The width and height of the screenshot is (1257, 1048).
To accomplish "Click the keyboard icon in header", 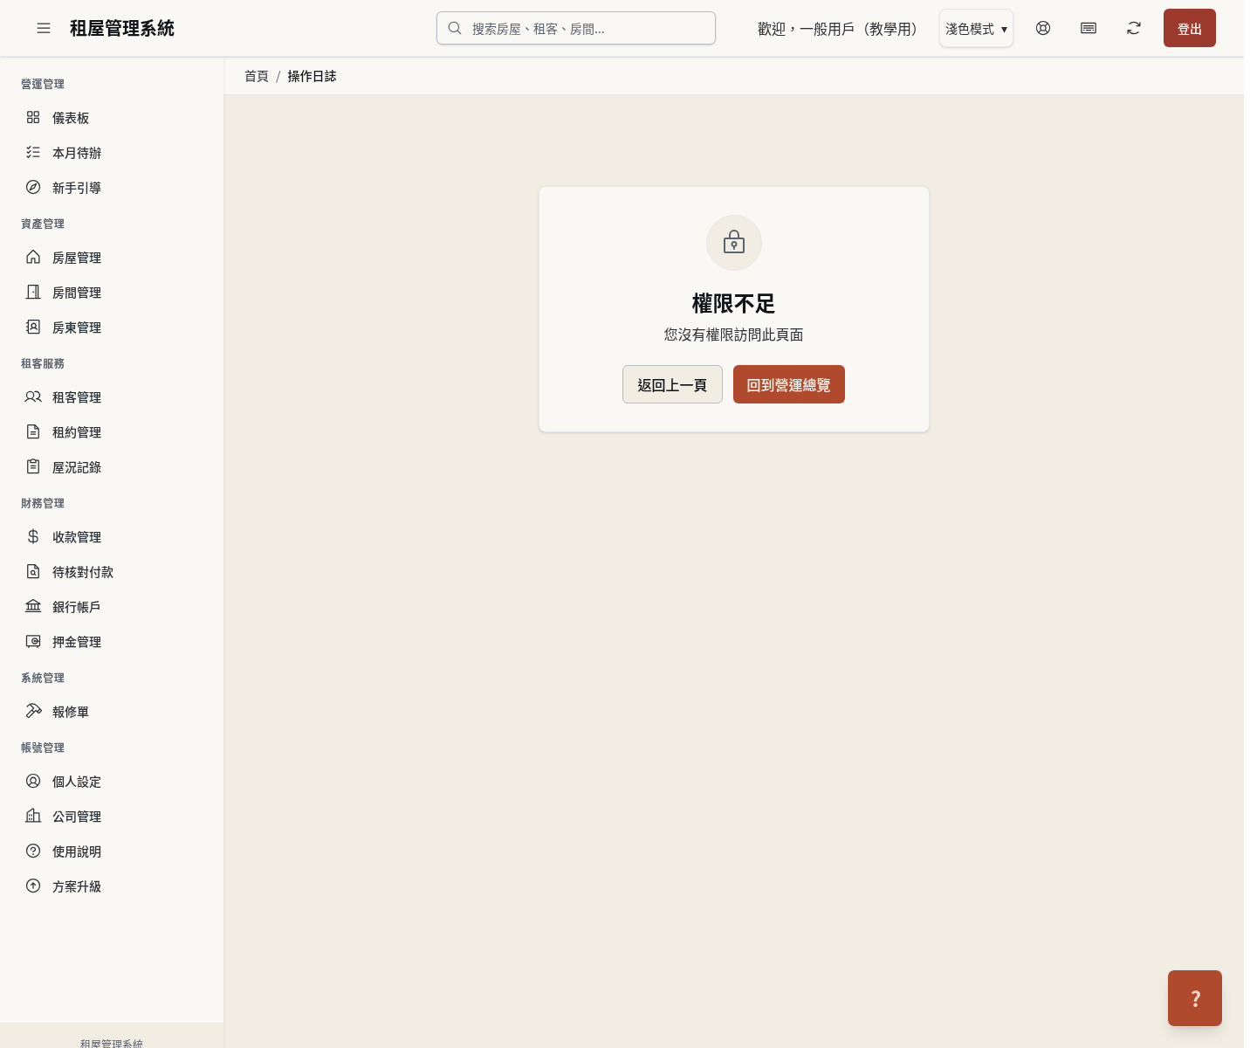I will 1089,28.
